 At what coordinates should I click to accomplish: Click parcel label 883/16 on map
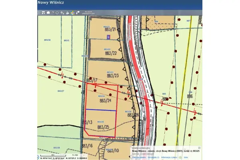point(87,146)
